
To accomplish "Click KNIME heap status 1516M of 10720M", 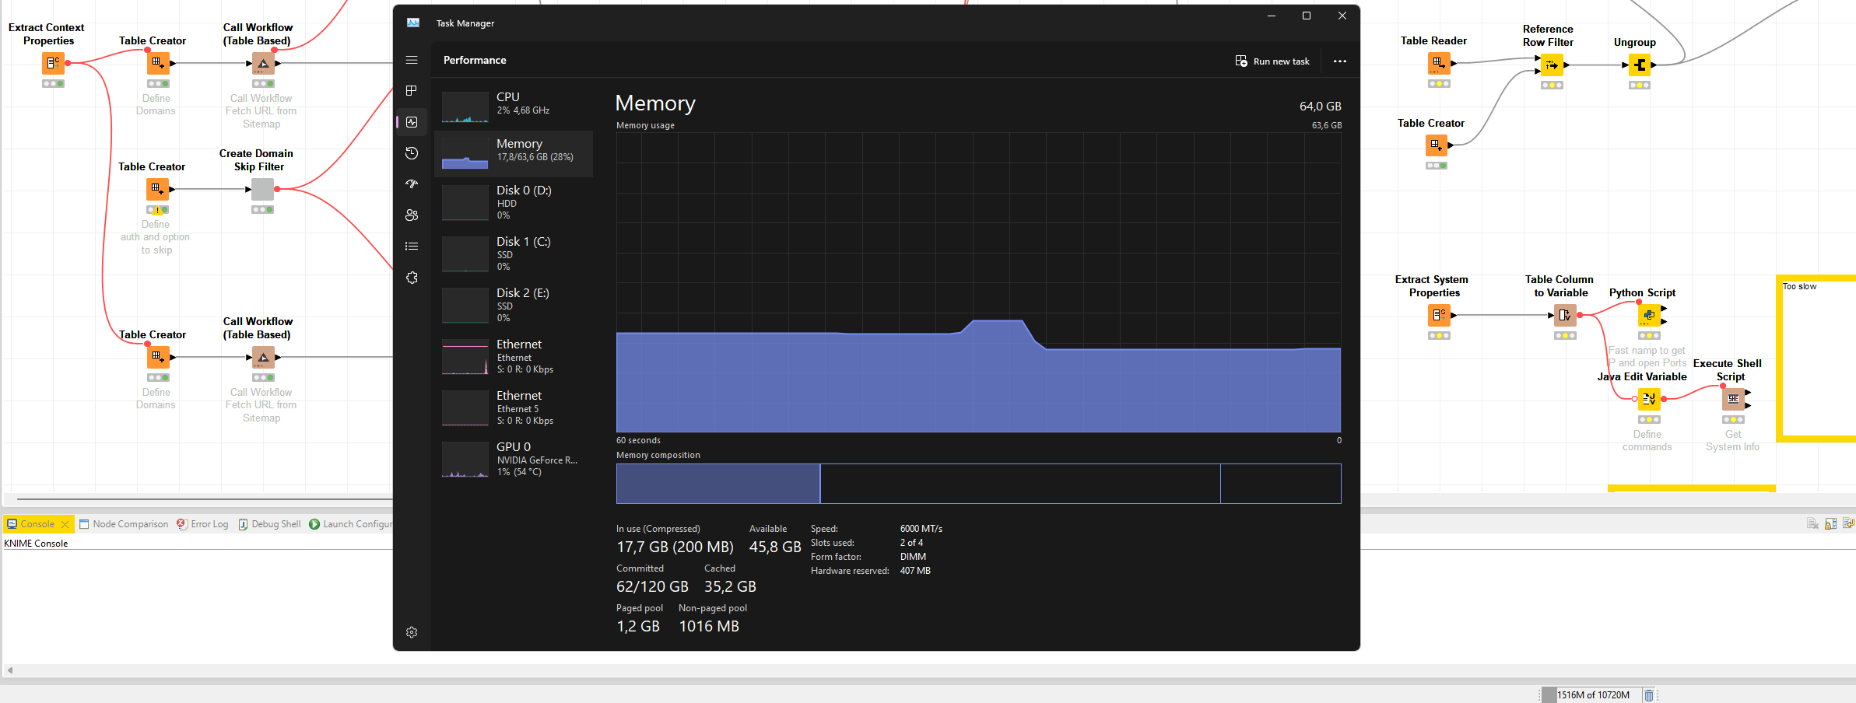I will tap(1591, 695).
